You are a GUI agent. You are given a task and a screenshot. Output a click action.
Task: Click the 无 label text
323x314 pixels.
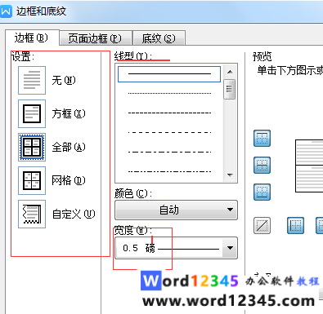point(64,80)
